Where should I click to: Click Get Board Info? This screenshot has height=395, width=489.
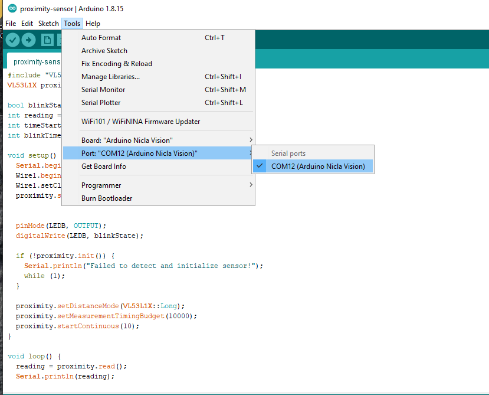pos(103,167)
